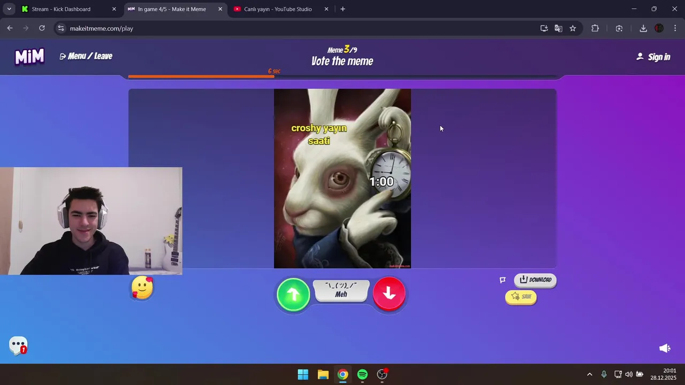This screenshot has height=385, width=685.
Task: Open the Chrome profile avatar
Action: pos(659,28)
